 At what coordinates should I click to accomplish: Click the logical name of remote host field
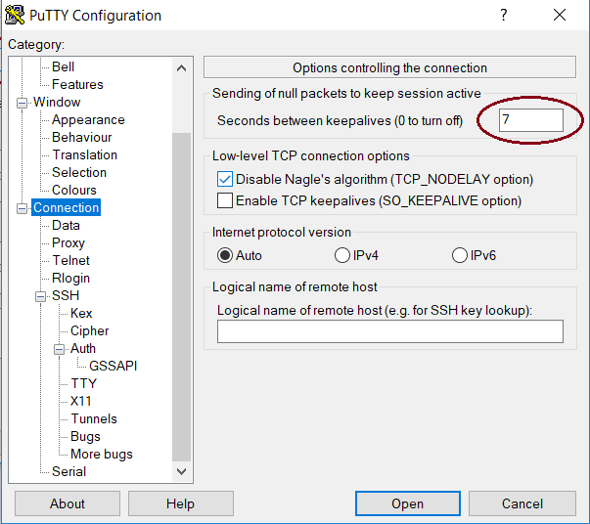[x=390, y=331]
